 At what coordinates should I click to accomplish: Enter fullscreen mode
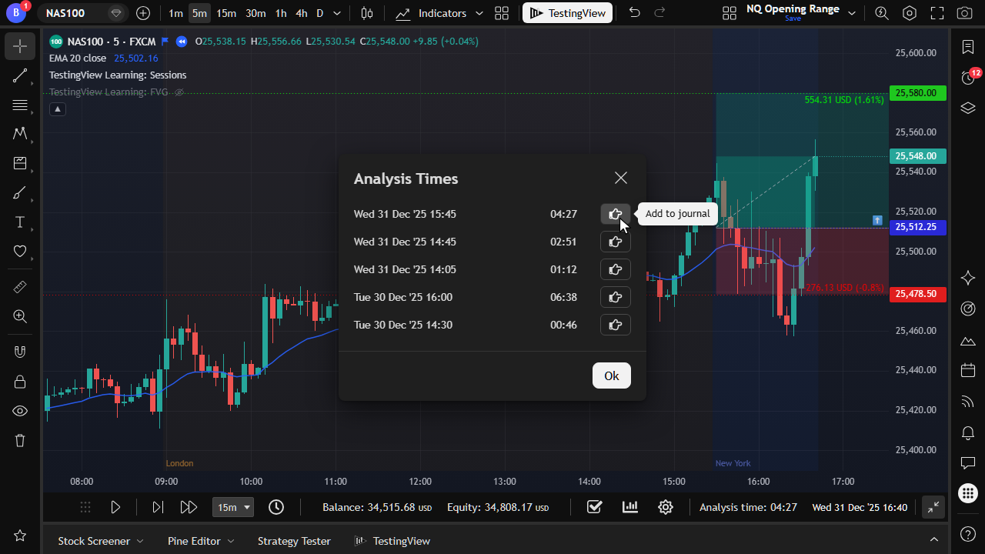point(937,13)
